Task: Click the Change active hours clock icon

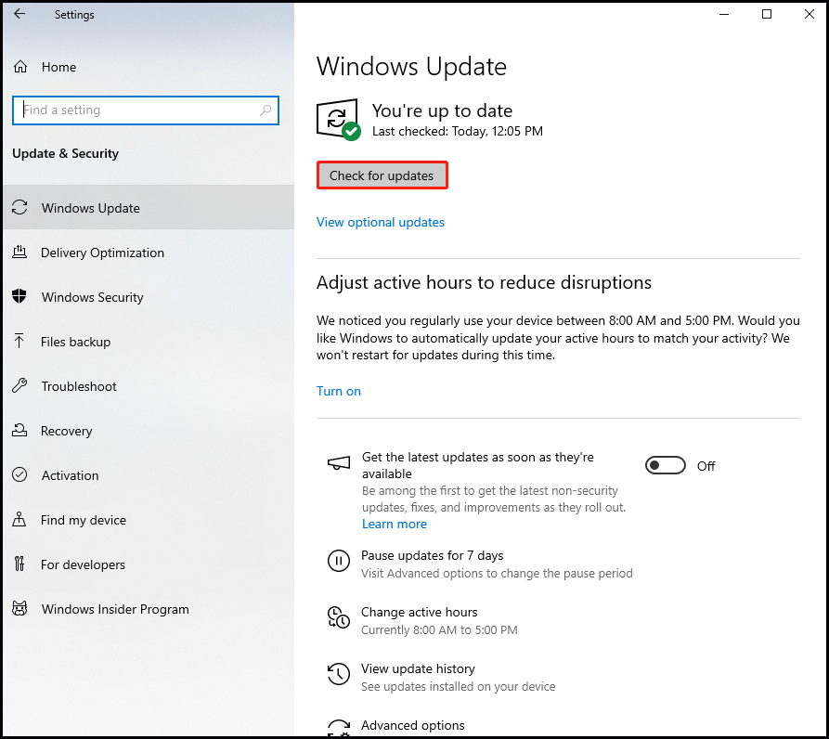Action: pos(338,616)
